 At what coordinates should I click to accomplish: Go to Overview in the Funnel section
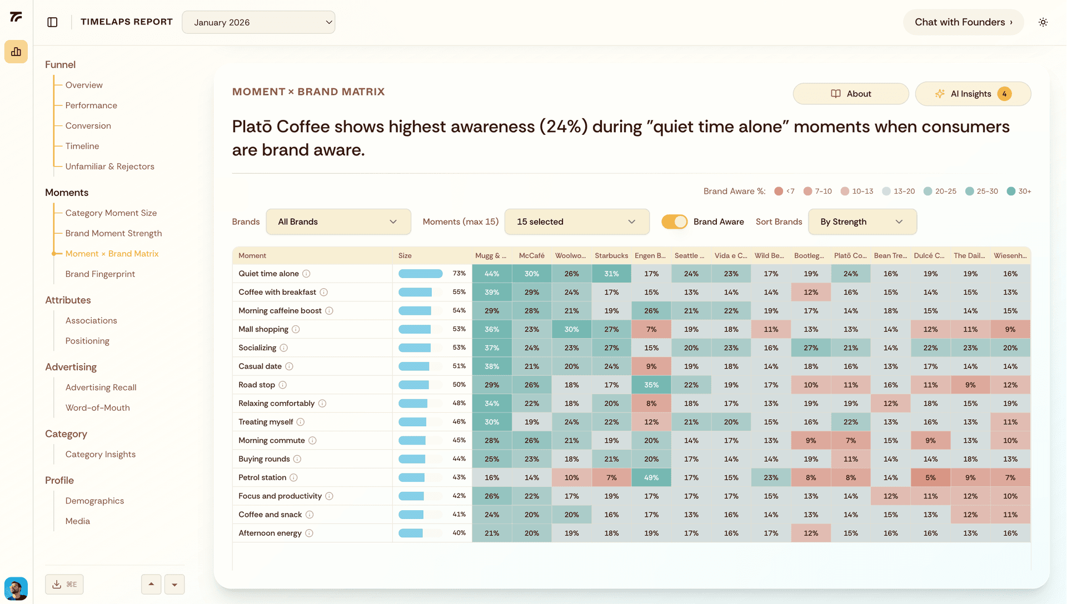click(x=84, y=85)
